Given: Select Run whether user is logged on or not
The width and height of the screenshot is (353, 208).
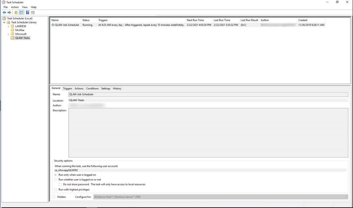Looking at the screenshot, I should [x=55, y=180].
